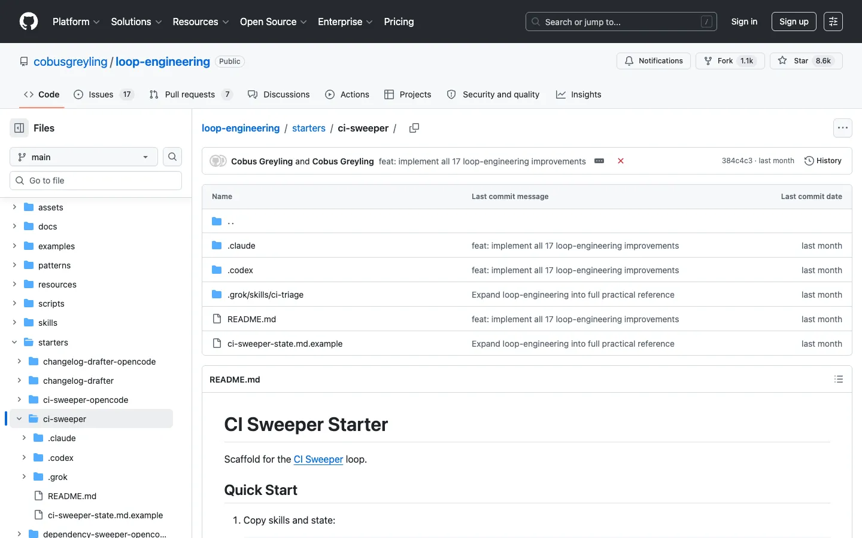The height and width of the screenshot is (538, 862).
Task: View the Insights tab
Action: coord(579,94)
